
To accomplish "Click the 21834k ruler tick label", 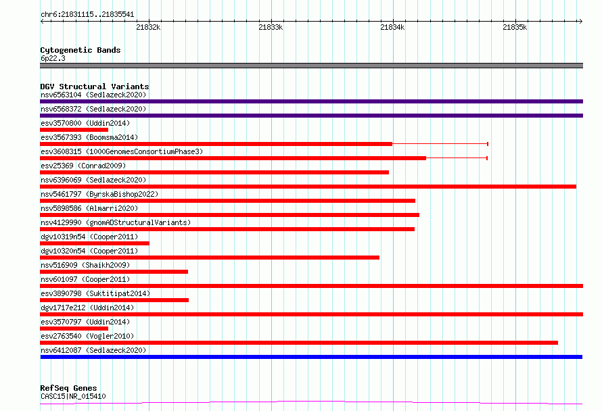I will (x=392, y=27).
